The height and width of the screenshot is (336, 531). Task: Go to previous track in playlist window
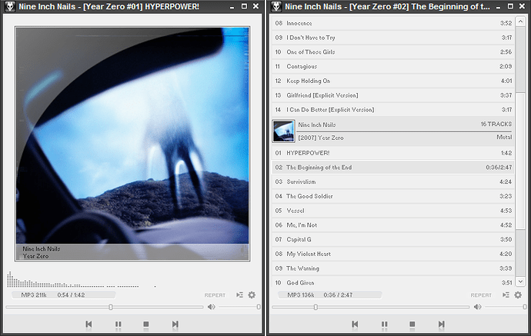[355, 324]
